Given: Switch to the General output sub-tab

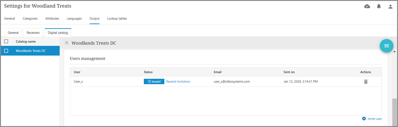Looking at the screenshot, I should 13,33.
